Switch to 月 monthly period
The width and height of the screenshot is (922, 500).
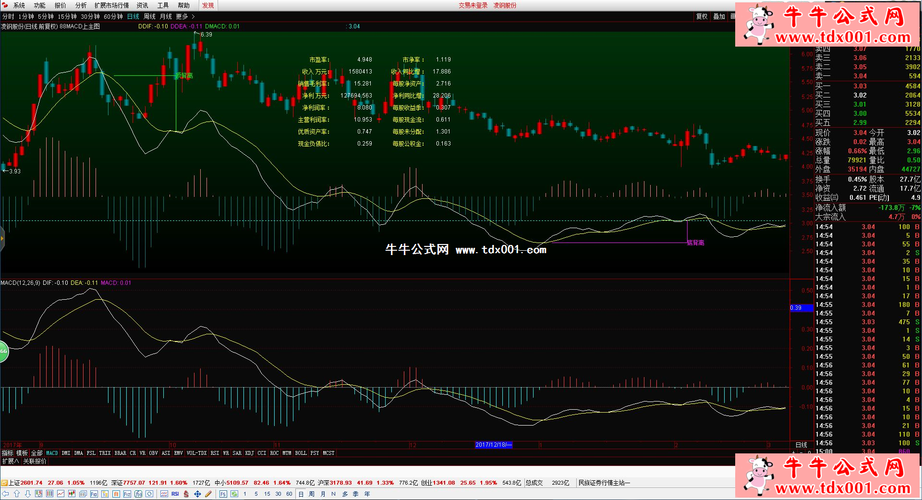coord(323,494)
